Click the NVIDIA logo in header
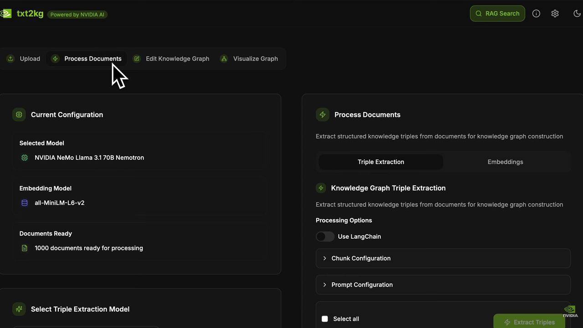The height and width of the screenshot is (328, 583). (x=5, y=14)
